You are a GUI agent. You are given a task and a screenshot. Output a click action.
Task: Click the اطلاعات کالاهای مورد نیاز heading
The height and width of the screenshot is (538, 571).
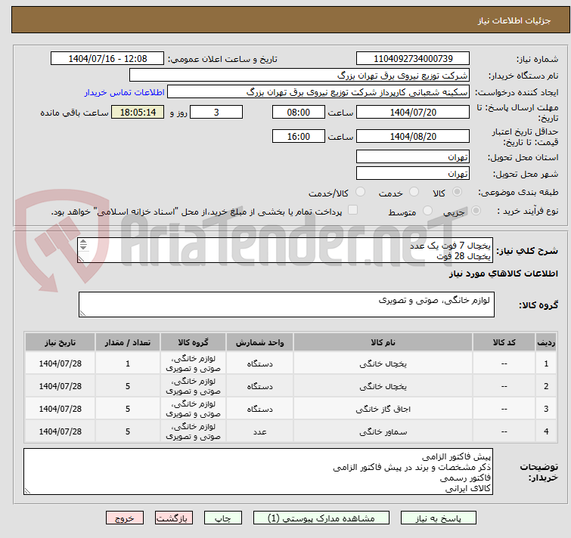pos(503,274)
